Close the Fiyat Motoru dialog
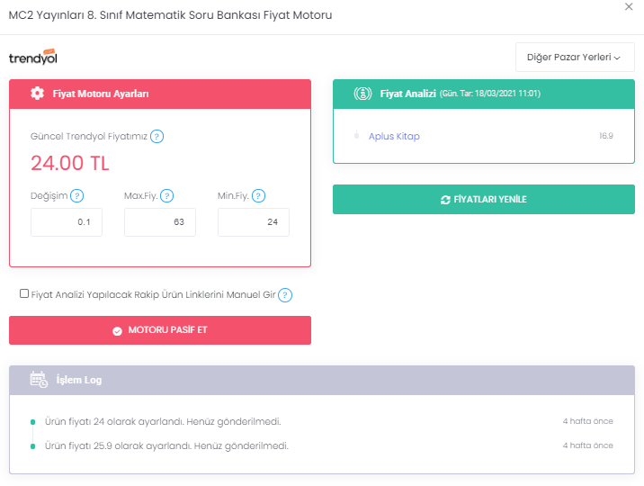Screen dimensions: 644x486 (x=628, y=6)
